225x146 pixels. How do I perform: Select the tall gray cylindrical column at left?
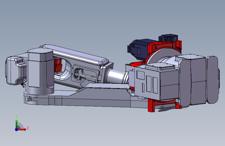(x=40, y=71)
